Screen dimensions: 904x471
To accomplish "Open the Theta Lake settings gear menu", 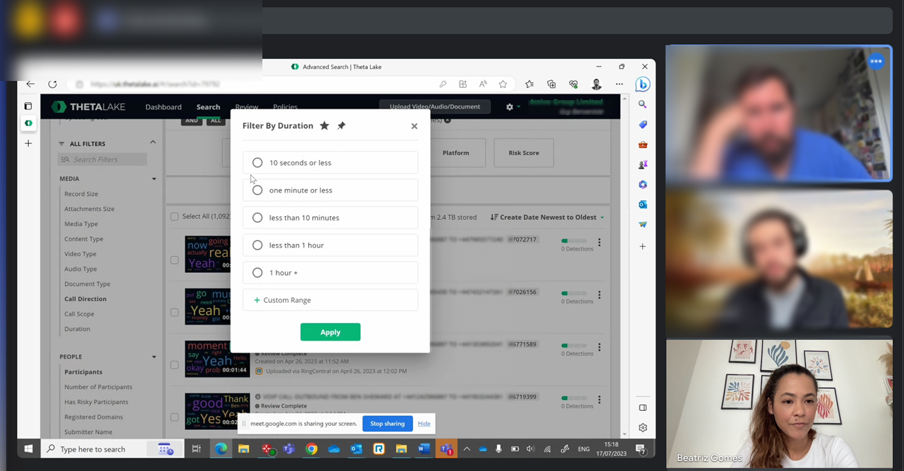I will [509, 107].
